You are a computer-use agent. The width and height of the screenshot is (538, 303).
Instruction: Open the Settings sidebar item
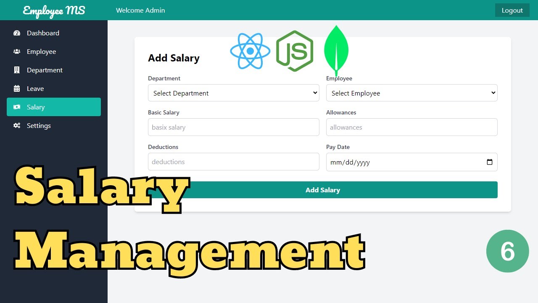(54, 125)
